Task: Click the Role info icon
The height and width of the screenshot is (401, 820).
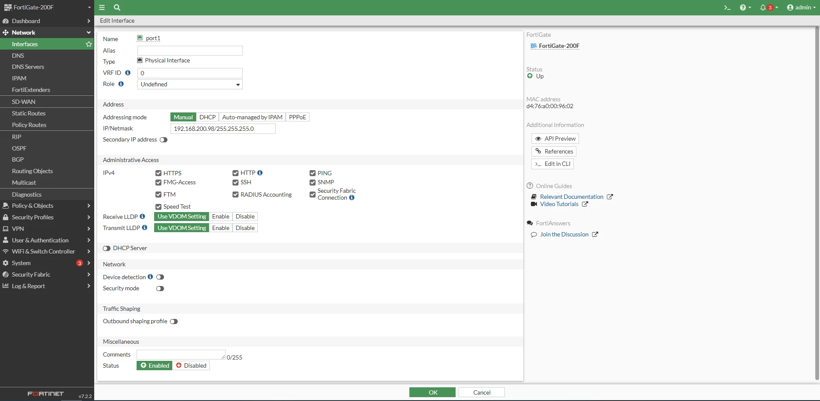Action: tap(121, 84)
